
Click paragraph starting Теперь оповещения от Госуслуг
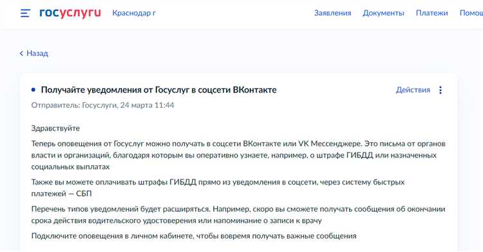[x=238, y=155]
